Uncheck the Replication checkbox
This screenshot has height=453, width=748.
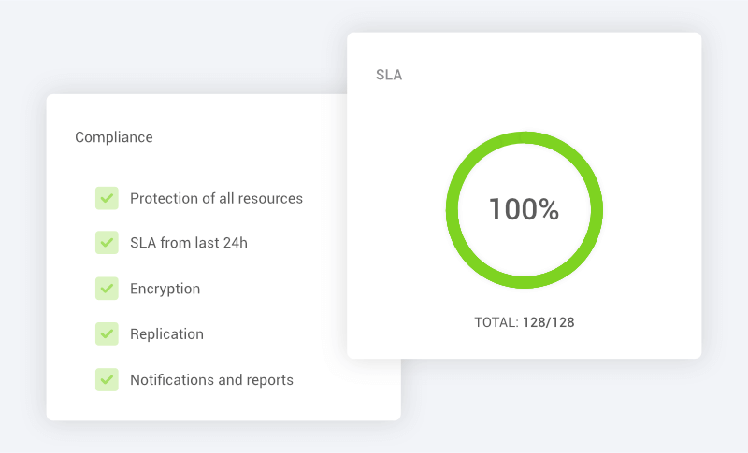pyautogui.click(x=107, y=333)
